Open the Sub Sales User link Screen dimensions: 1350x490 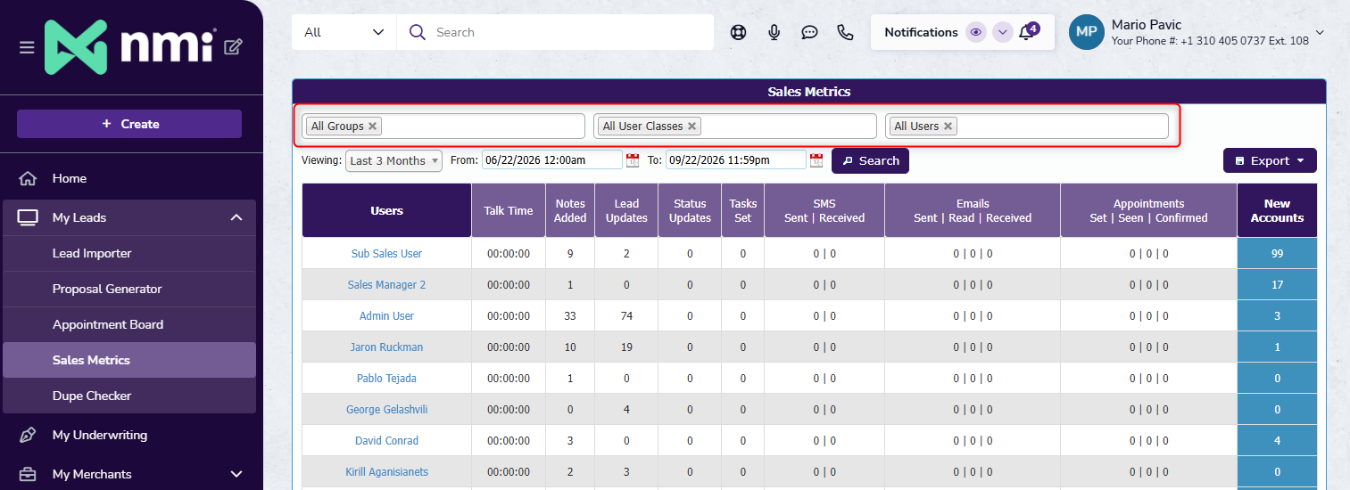click(x=386, y=254)
